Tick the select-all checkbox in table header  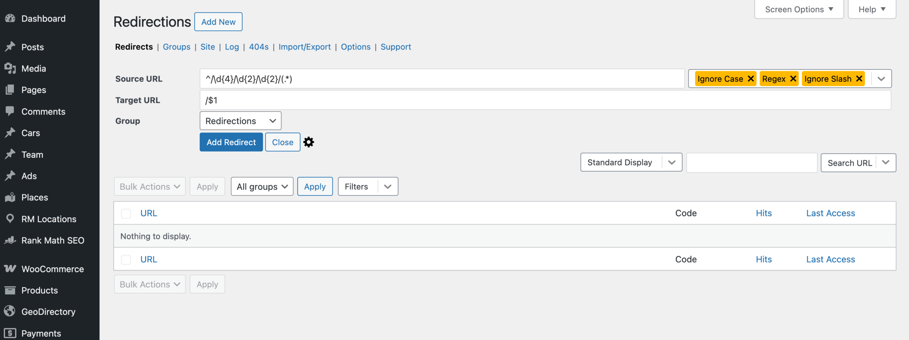coord(126,213)
